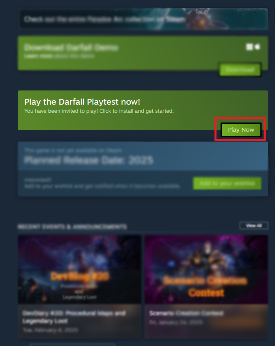Click the Play Now button

pyautogui.click(x=241, y=130)
